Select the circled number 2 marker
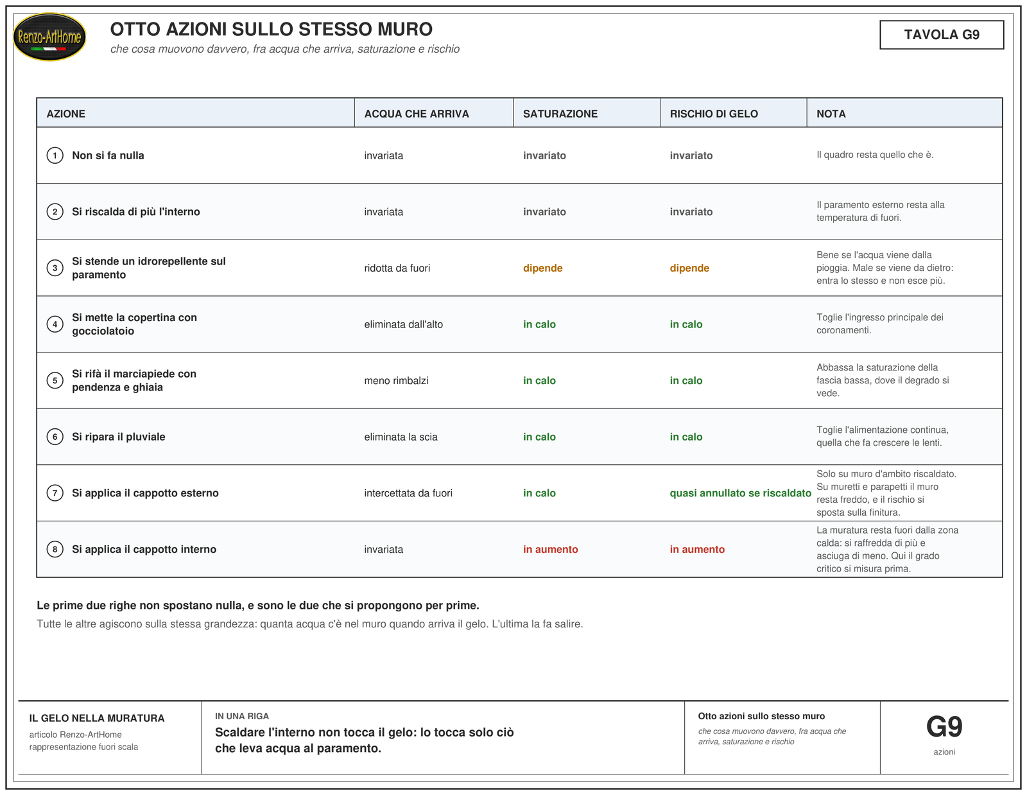This screenshot has width=1027, height=795. (x=55, y=212)
